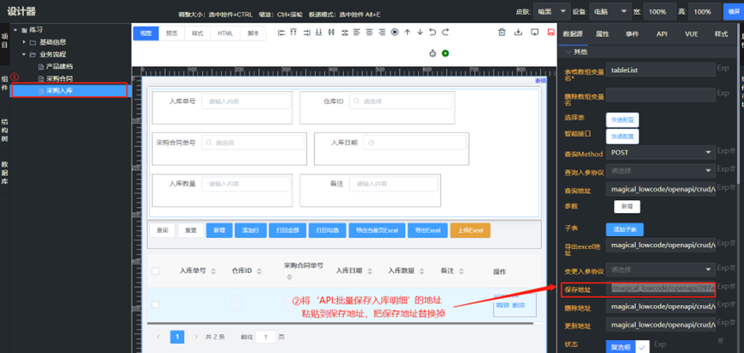This screenshot has height=353, width=744.
Task: Click the align bottom edges icon
Action: point(319,33)
